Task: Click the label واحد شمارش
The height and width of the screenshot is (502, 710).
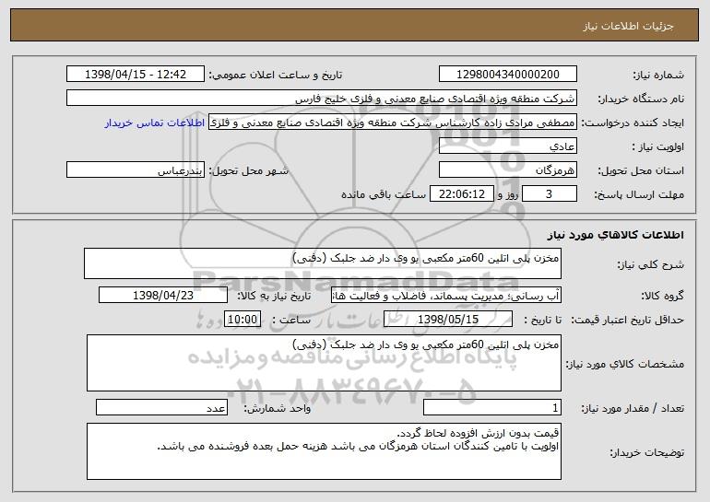Action: click(278, 408)
